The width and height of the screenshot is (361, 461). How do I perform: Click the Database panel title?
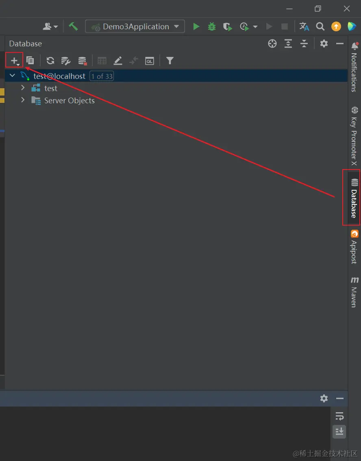(x=26, y=43)
